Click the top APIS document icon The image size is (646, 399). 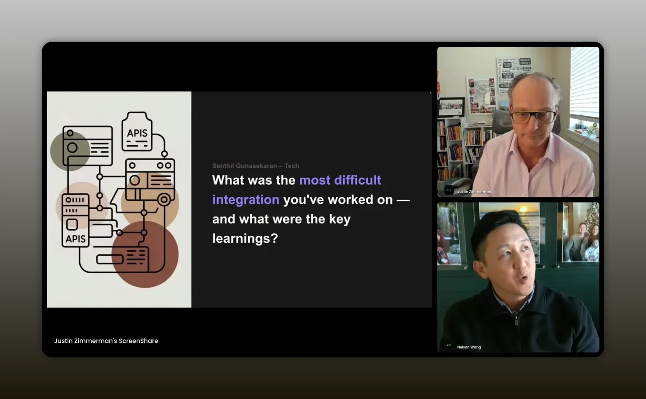click(137, 132)
